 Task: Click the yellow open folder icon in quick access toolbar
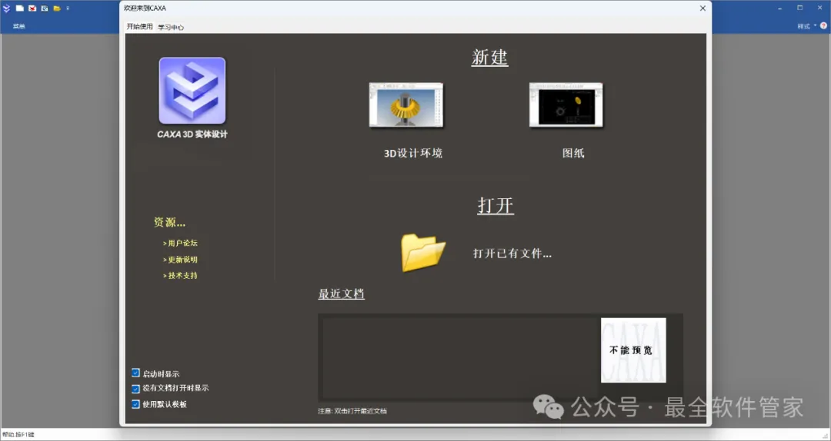coord(57,8)
